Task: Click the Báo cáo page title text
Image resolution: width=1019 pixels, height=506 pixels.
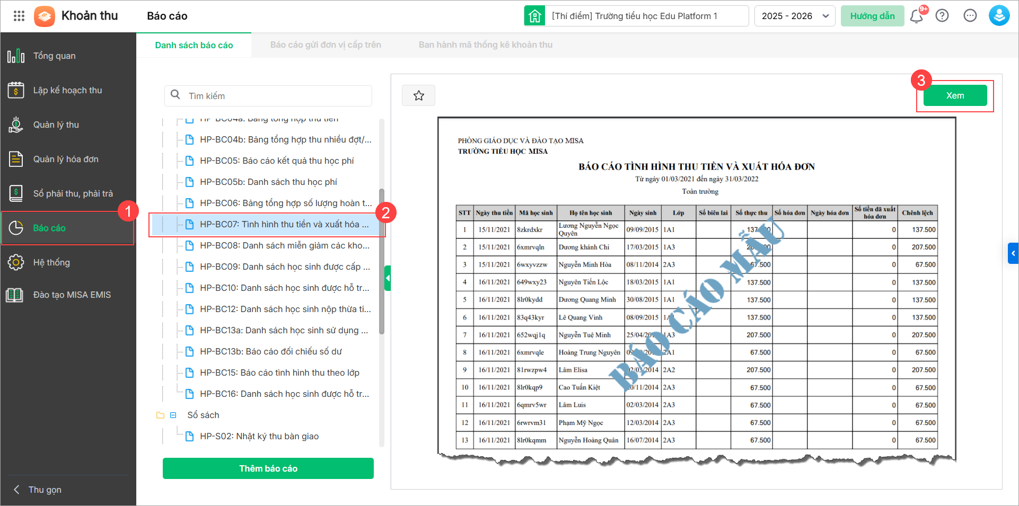Action: tap(167, 16)
